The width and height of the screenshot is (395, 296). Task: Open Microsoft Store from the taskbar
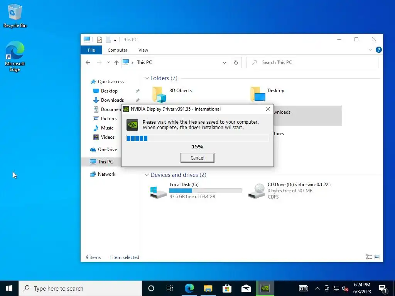227,288
